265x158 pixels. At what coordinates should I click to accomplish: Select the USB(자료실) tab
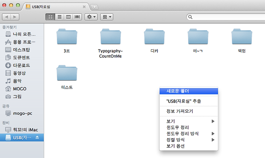point(56,7)
